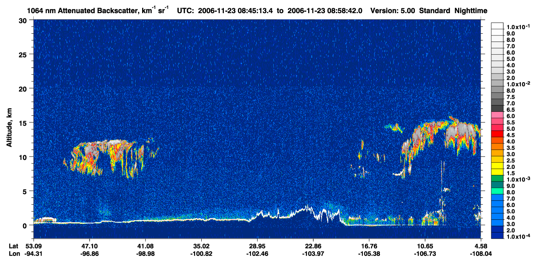The image size is (534, 274).
Task: Click the longitude value "-98.98"
Action: 145,253
